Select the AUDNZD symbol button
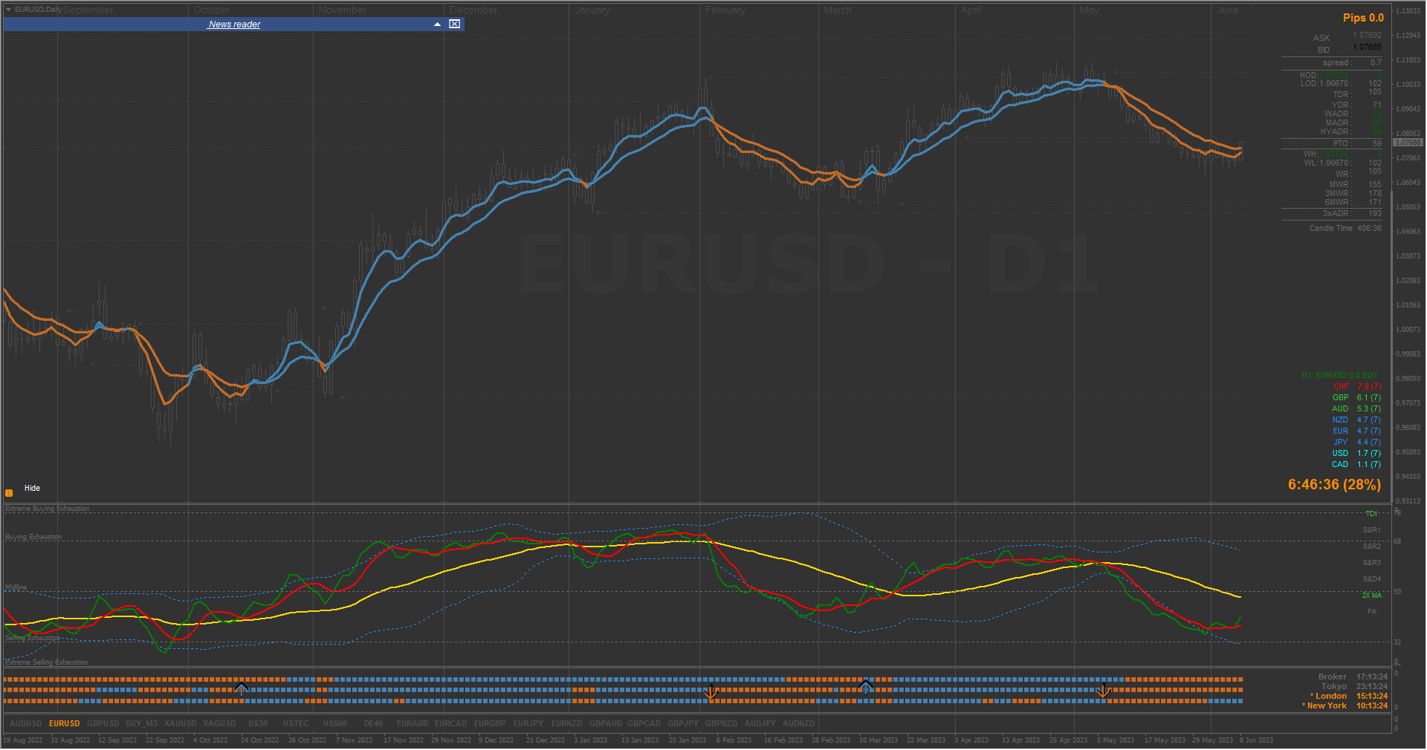This screenshot has width=1427, height=750. [799, 723]
